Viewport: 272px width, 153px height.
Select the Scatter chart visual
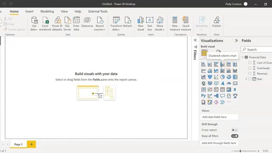[x=216, y=77]
